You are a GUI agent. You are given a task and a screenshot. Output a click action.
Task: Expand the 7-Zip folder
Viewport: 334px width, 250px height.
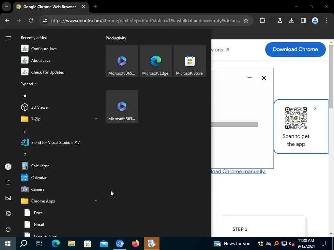click(x=59, y=119)
